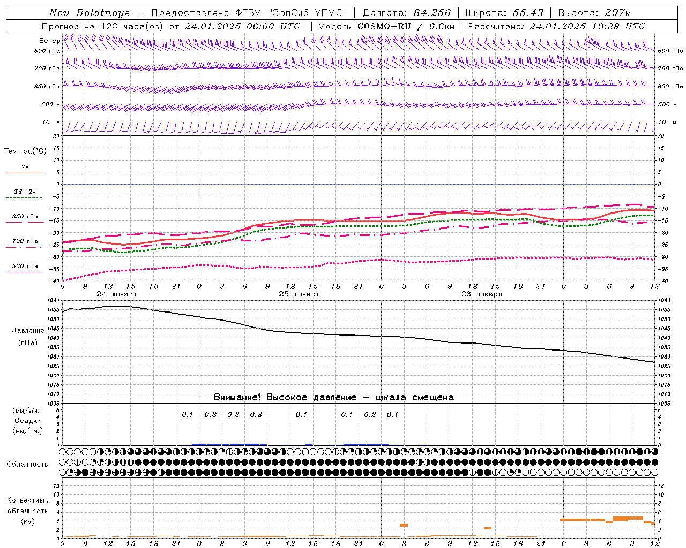686x548 pixels.
Task: Select the 700 гПа wind level label on left
Action: coord(47,68)
